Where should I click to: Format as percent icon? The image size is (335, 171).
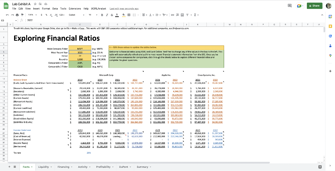point(46,15)
